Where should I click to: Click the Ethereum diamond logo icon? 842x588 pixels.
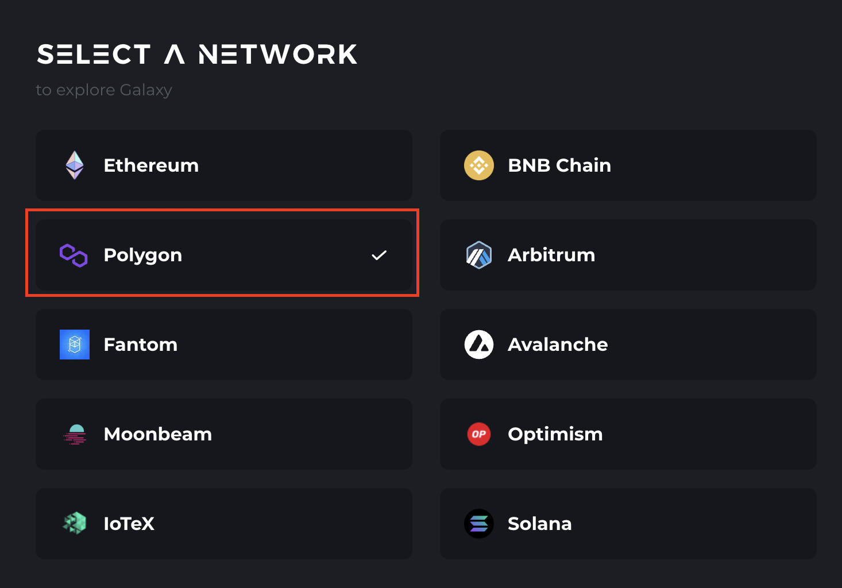pos(75,165)
